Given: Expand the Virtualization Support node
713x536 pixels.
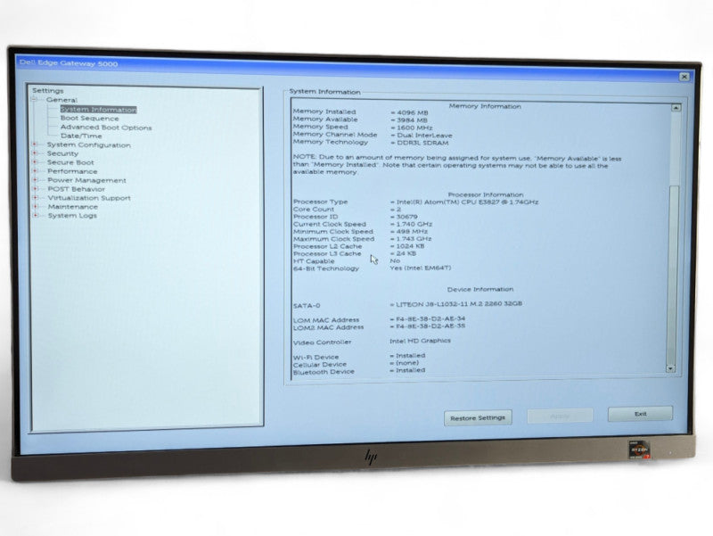Looking at the screenshot, I should pos(36,197).
